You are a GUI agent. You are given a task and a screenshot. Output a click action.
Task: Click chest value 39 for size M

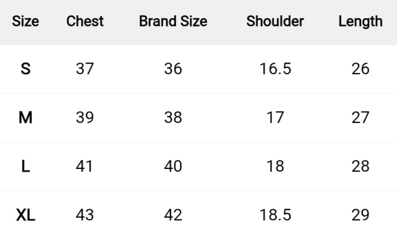point(85,118)
